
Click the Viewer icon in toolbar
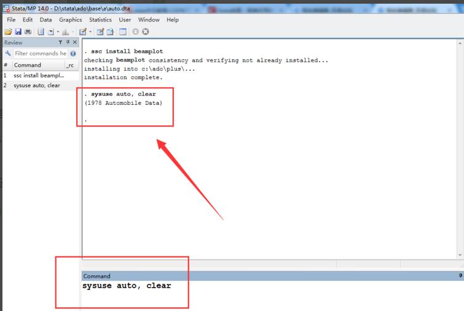51,32
